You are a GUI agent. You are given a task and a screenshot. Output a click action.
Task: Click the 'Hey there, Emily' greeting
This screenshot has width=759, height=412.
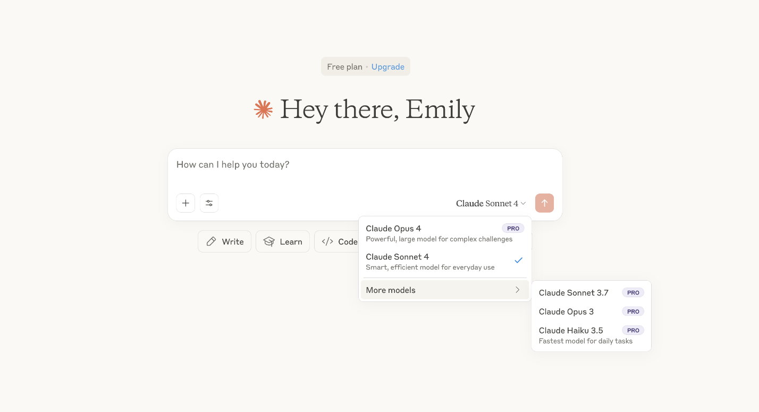377,110
